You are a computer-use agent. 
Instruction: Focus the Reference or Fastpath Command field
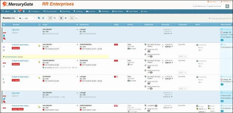pos(209,6)
